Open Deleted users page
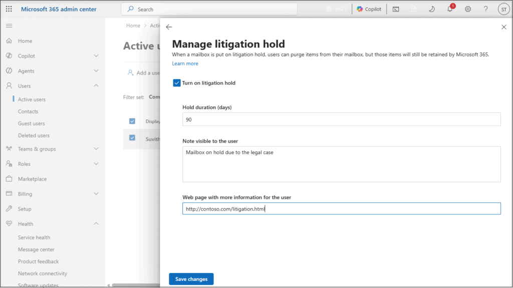Viewport: 513px width, 288px height. tap(34, 135)
